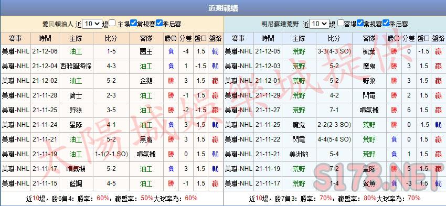Click the 7-1 score cell

[334, 110]
